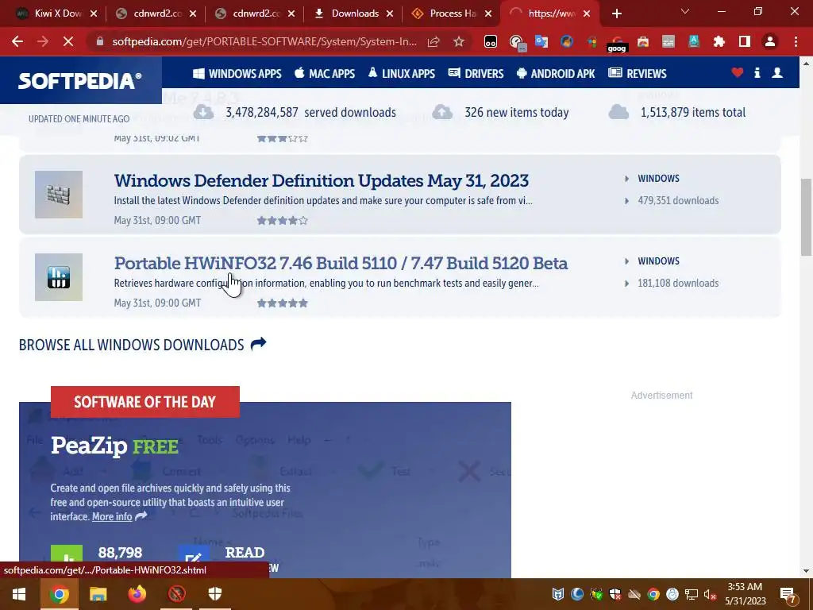The image size is (813, 610).
Task: Click the Chrome Web Store bag extension icon
Action: [x=643, y=41]
